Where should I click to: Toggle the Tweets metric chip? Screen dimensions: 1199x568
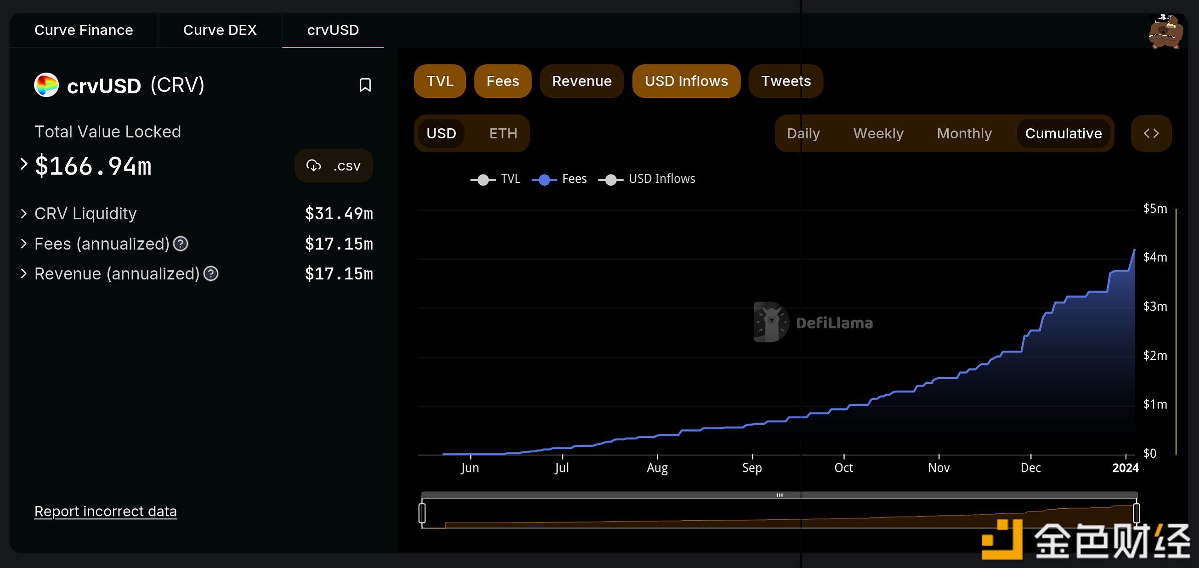tap(785, 81)
